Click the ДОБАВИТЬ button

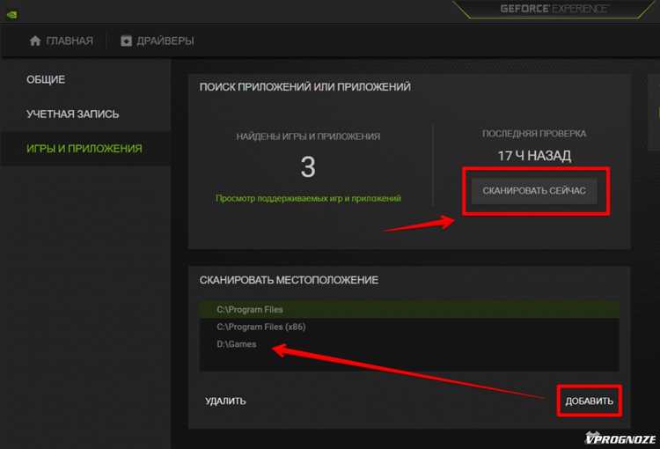[590, 401]
